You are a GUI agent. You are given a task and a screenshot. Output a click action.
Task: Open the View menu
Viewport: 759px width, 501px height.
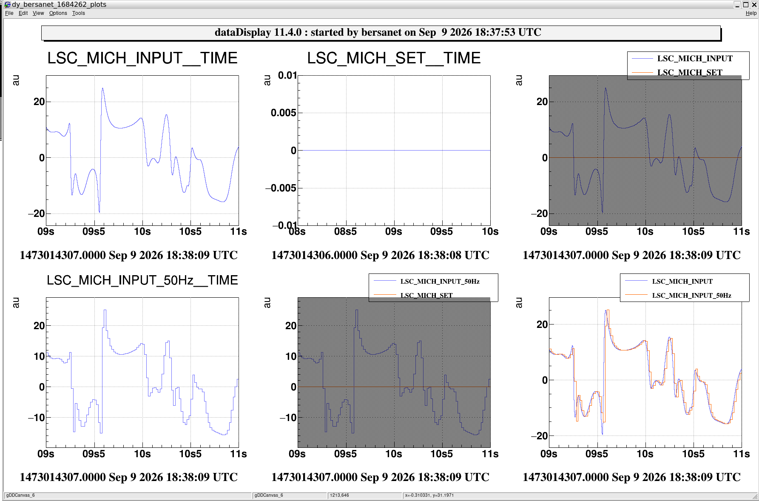pyautogui.click(x=38, y=13)
